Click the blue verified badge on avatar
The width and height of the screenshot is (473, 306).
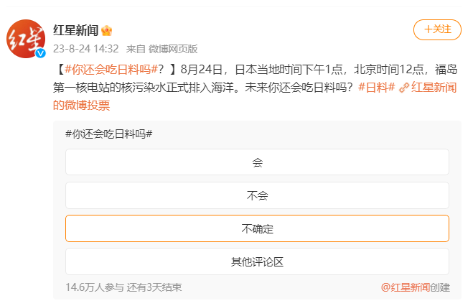(x=41, y=54)
